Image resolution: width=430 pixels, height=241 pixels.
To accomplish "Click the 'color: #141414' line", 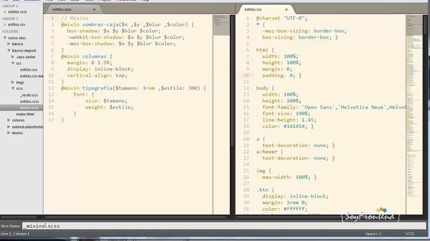I will [x=288, y=127].
